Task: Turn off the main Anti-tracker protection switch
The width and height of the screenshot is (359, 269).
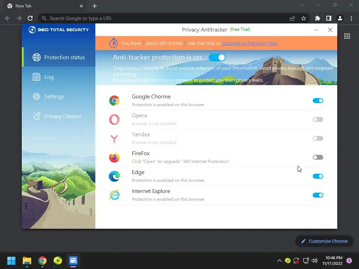Action: coord(217,57)
